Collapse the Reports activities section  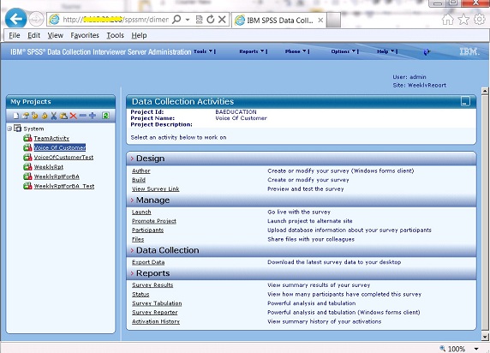point(132,273)
